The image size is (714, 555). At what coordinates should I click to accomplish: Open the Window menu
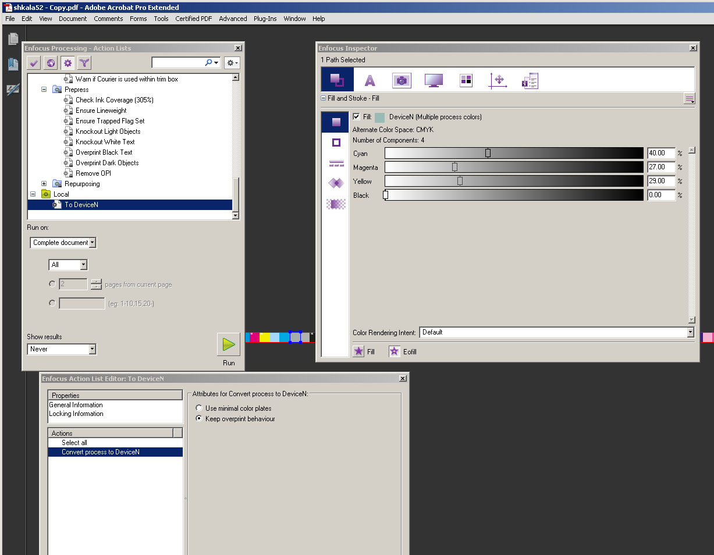[295, 19]
